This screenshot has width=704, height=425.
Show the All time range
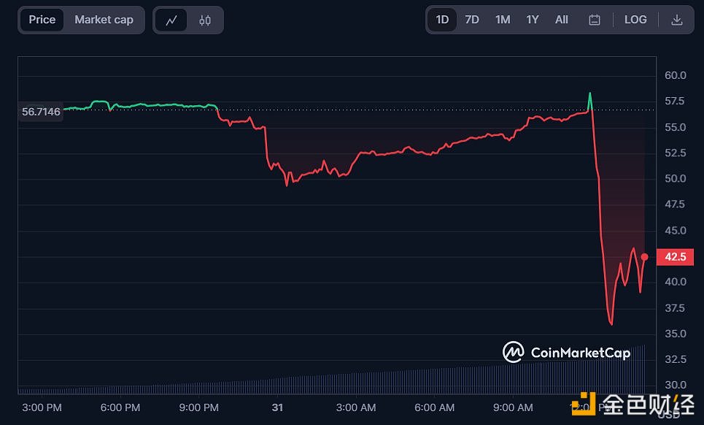tap(562, 20)
